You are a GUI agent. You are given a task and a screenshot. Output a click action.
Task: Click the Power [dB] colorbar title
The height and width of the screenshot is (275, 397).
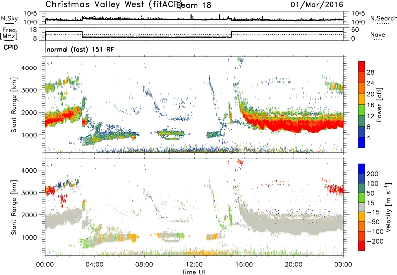(379, 105)
